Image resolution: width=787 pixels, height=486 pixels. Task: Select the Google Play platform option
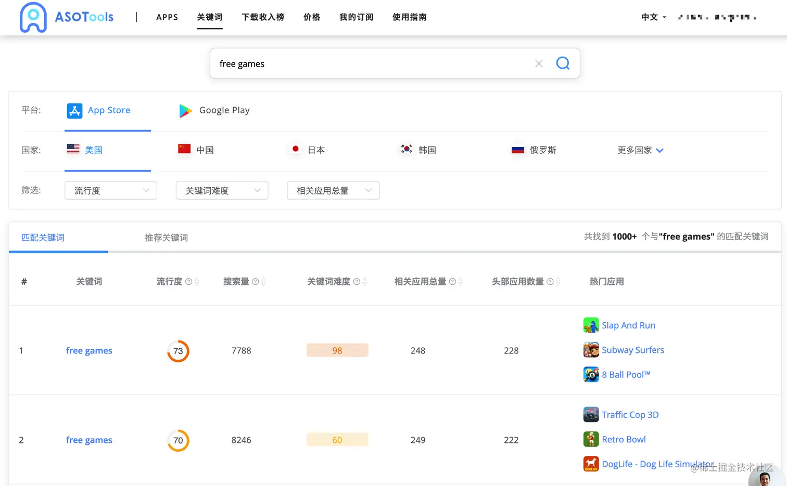(213, 110)
